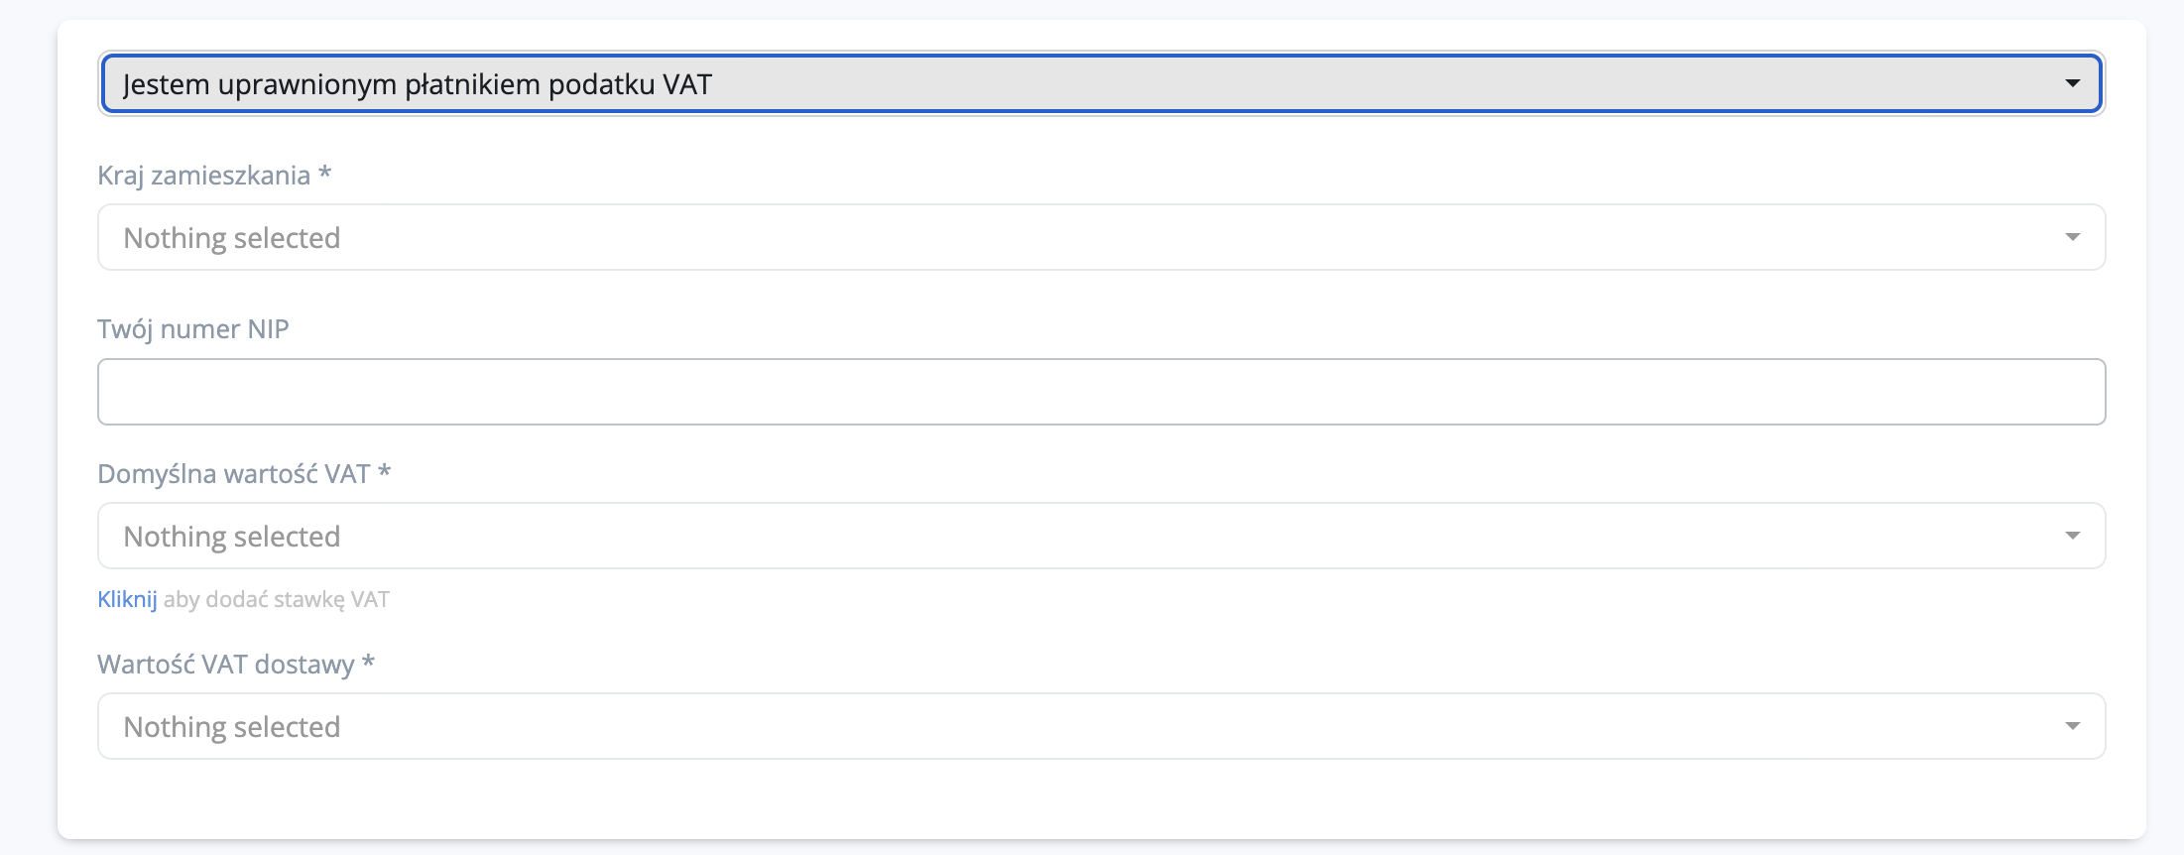Click the 'Kraj zamieszkania' field label

coord(203,176)
